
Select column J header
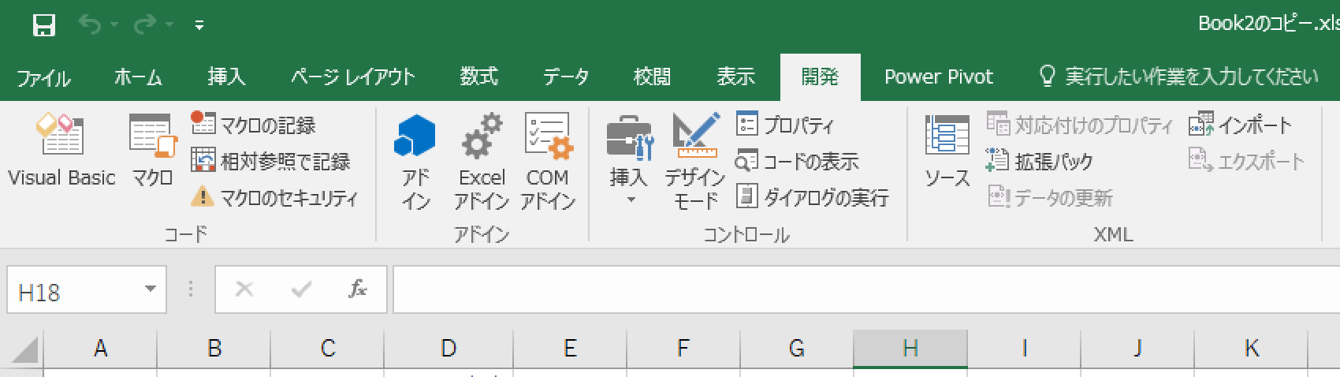[1137, 348]
